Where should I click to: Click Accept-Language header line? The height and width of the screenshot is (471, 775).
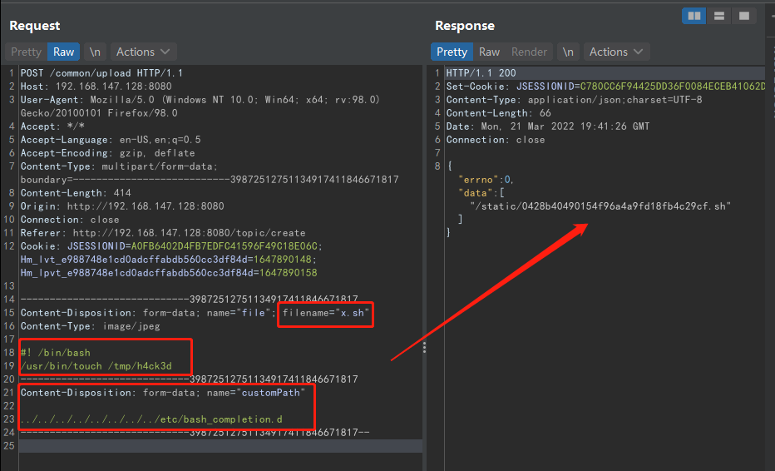point(111,140)
